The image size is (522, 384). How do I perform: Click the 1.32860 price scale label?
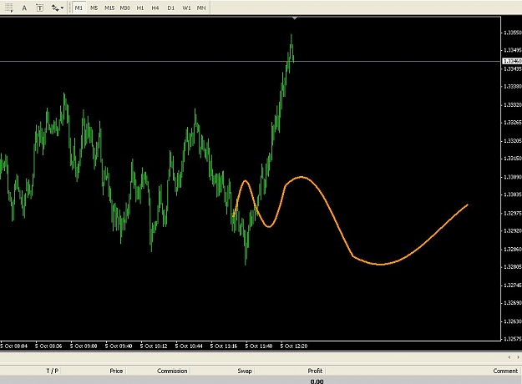tap(512, 249)
